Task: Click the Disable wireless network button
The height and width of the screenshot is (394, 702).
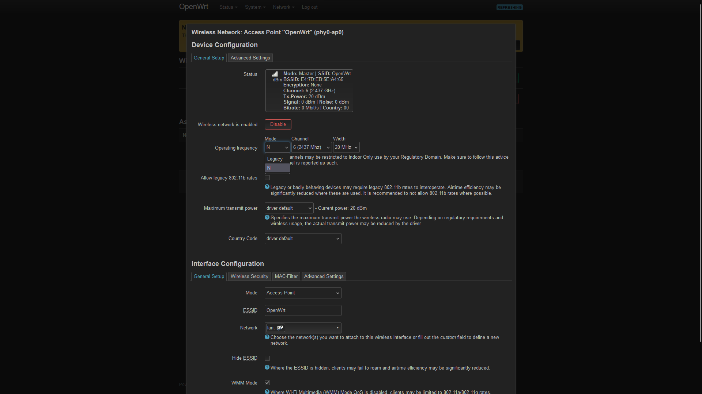Action: point(278,124)
